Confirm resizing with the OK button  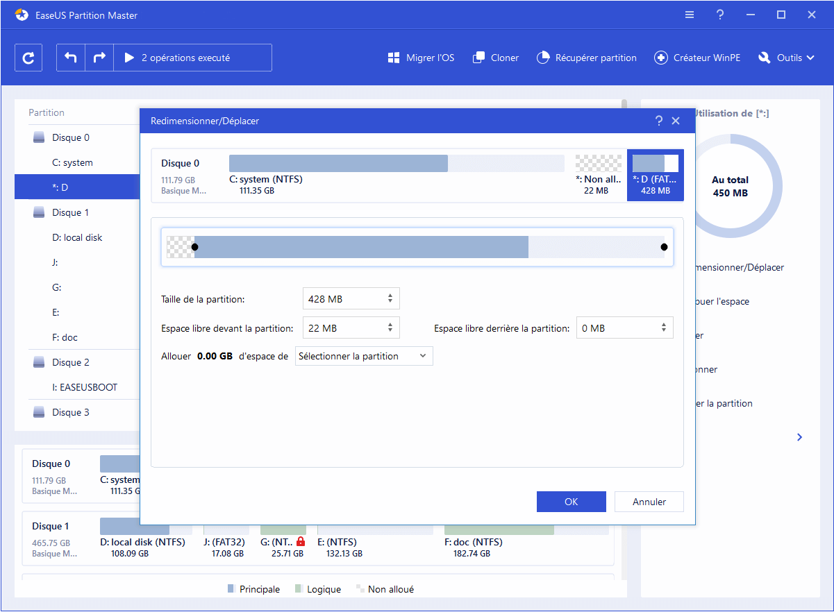(x=571, y=501)
